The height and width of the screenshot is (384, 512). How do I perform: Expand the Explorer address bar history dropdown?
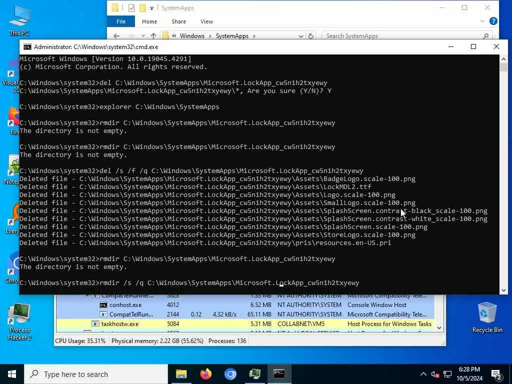pos(300,36)
